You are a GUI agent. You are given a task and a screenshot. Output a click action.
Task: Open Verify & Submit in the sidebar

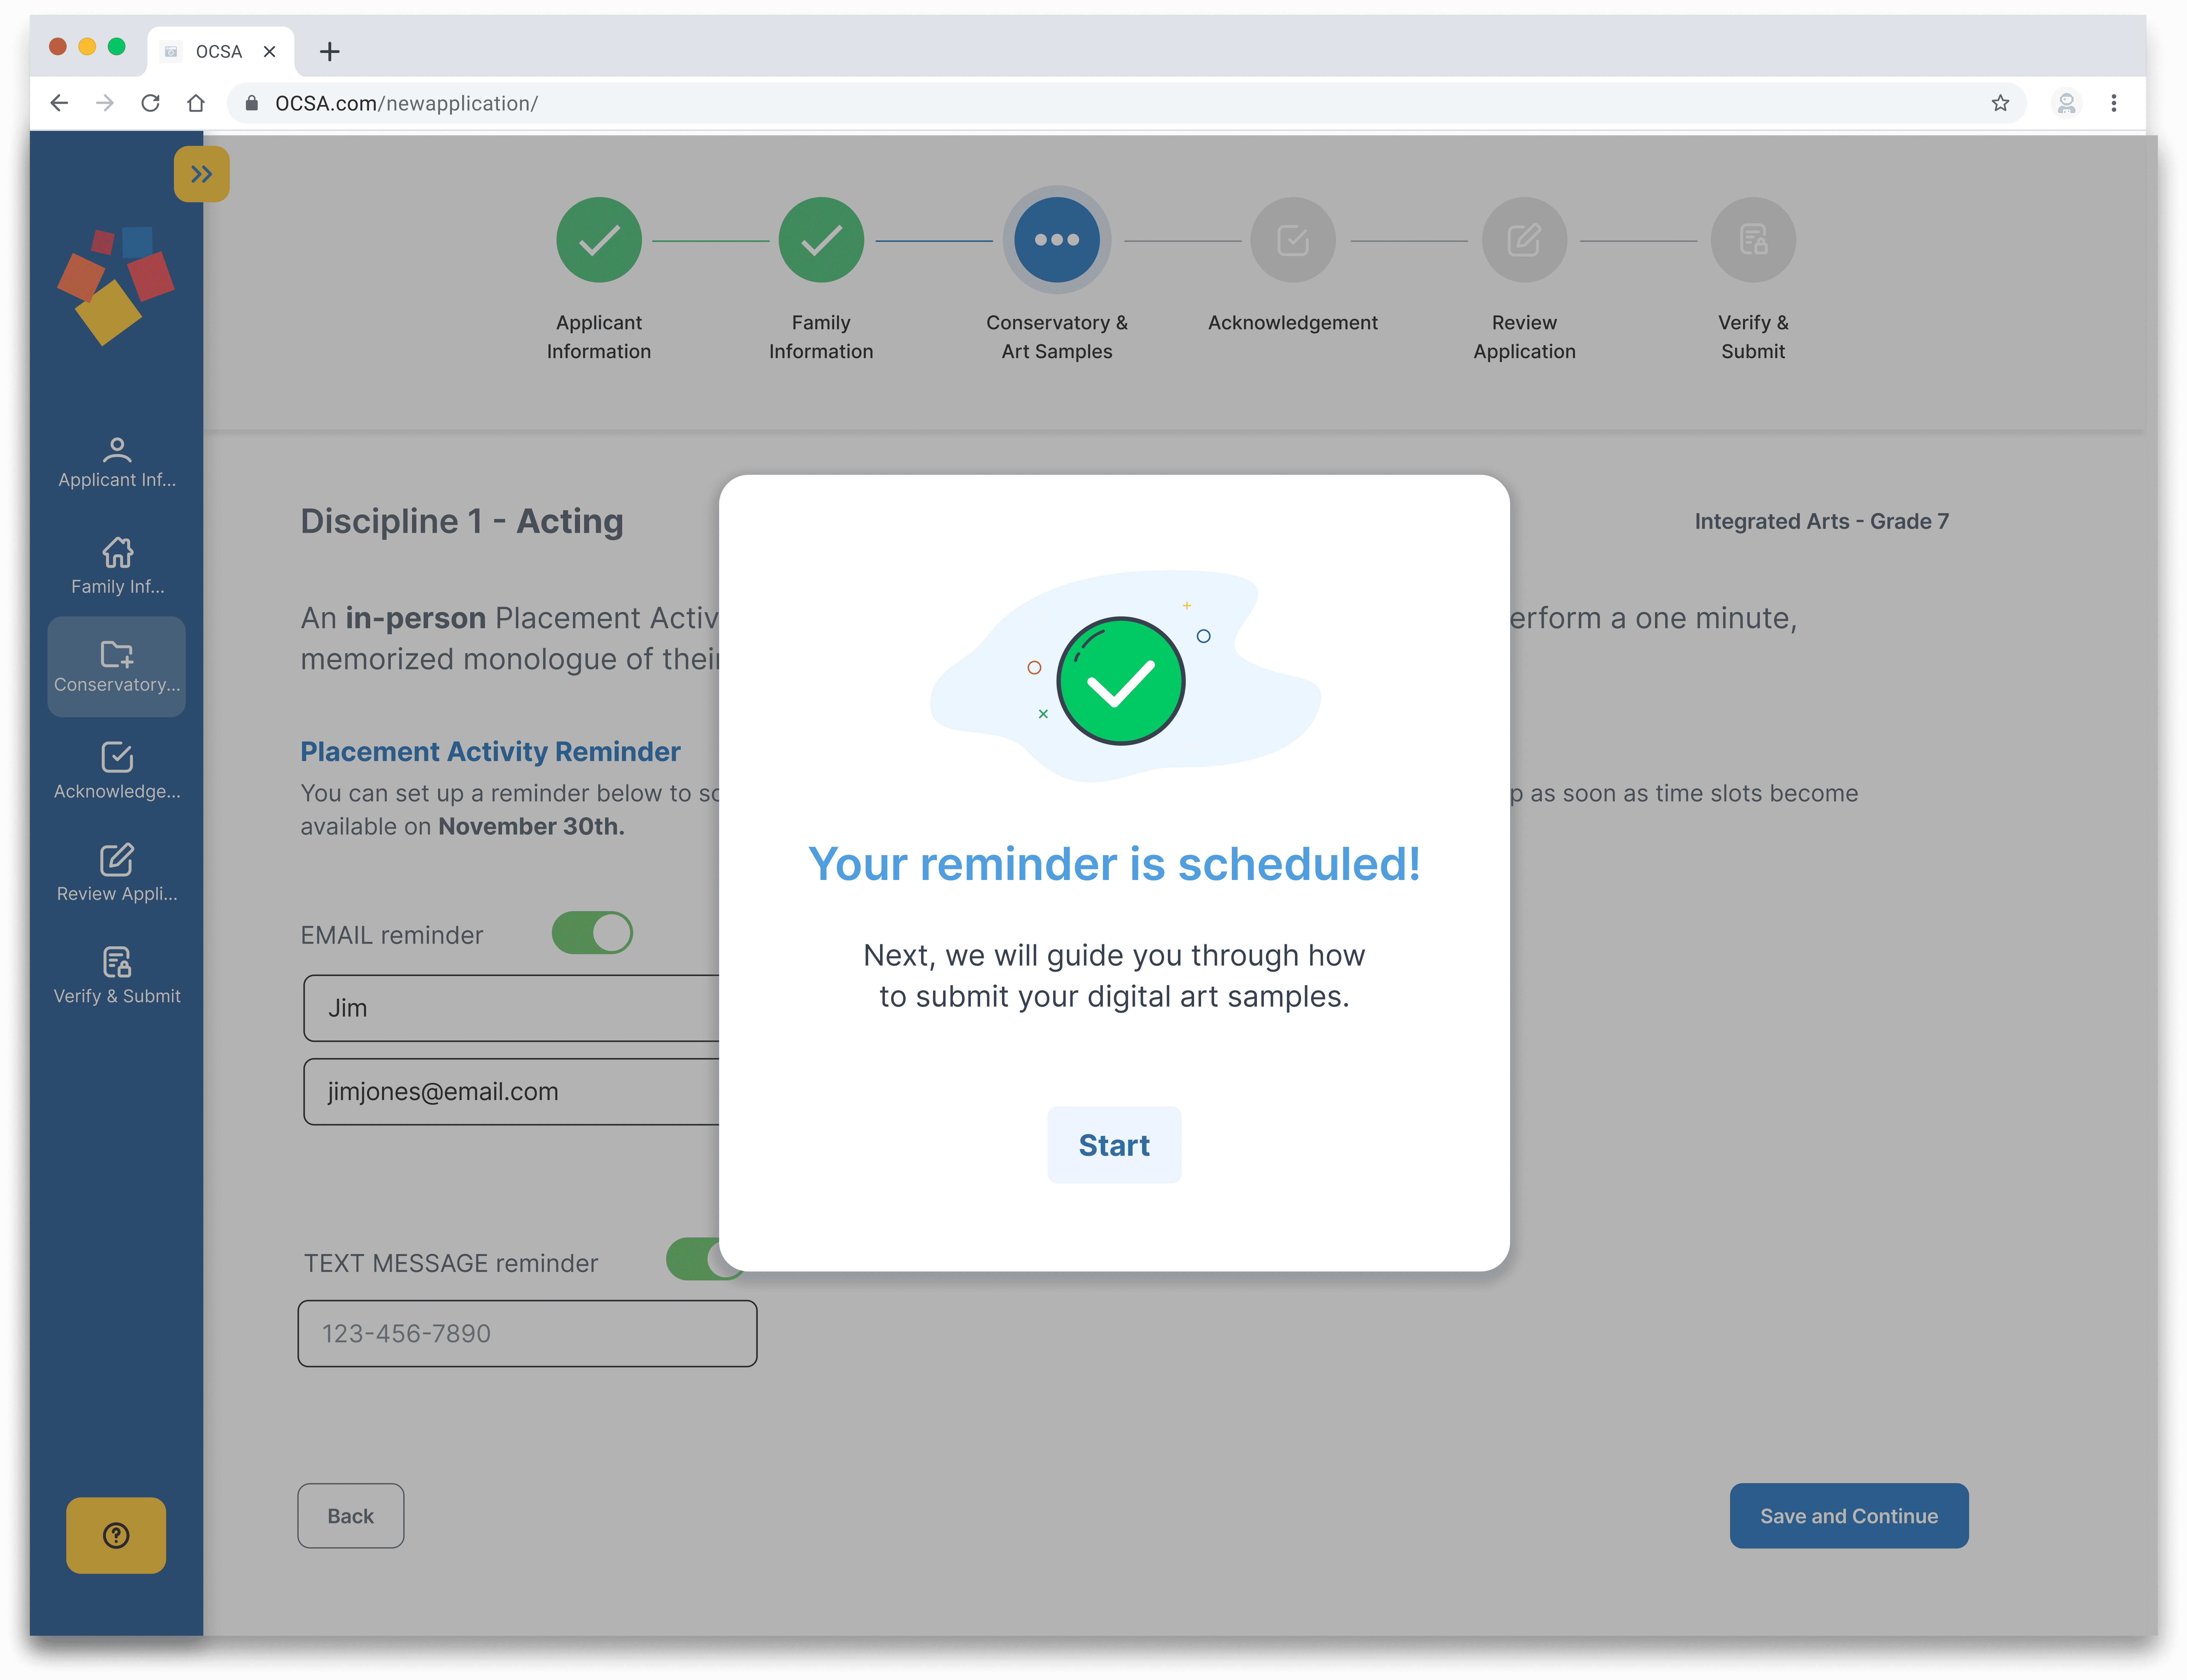tap(117, 976)
